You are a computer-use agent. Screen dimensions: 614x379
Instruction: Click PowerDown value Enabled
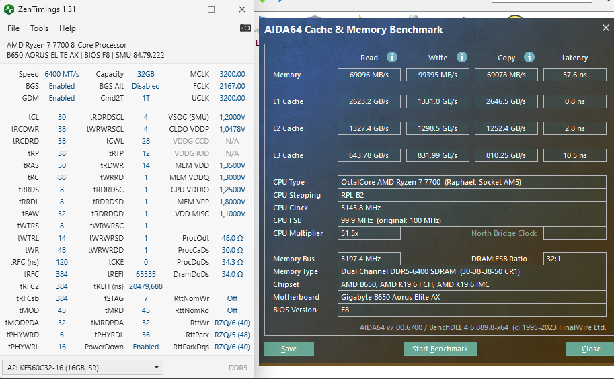coord(146,347)
